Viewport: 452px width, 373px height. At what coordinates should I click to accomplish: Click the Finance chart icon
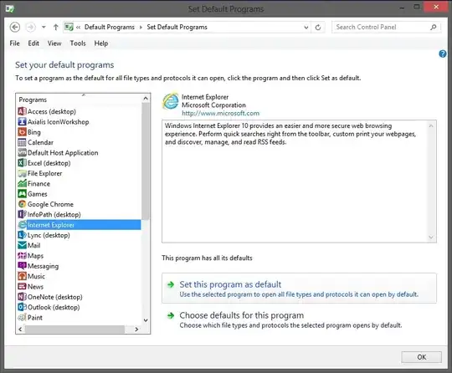[x=23, y=183]
